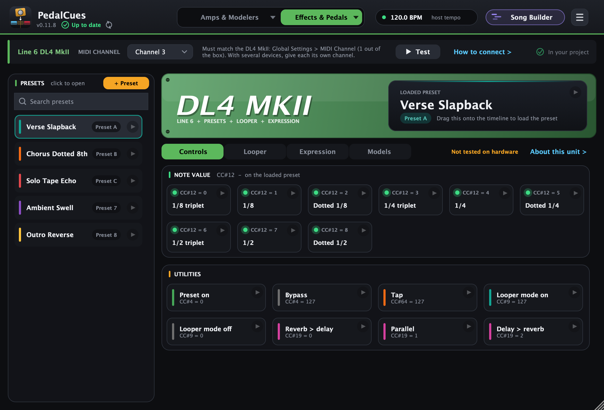
Task: Play the Chorus Dotted 8th preset arrow
Action: pyautogui.click(x=133, y=154)
